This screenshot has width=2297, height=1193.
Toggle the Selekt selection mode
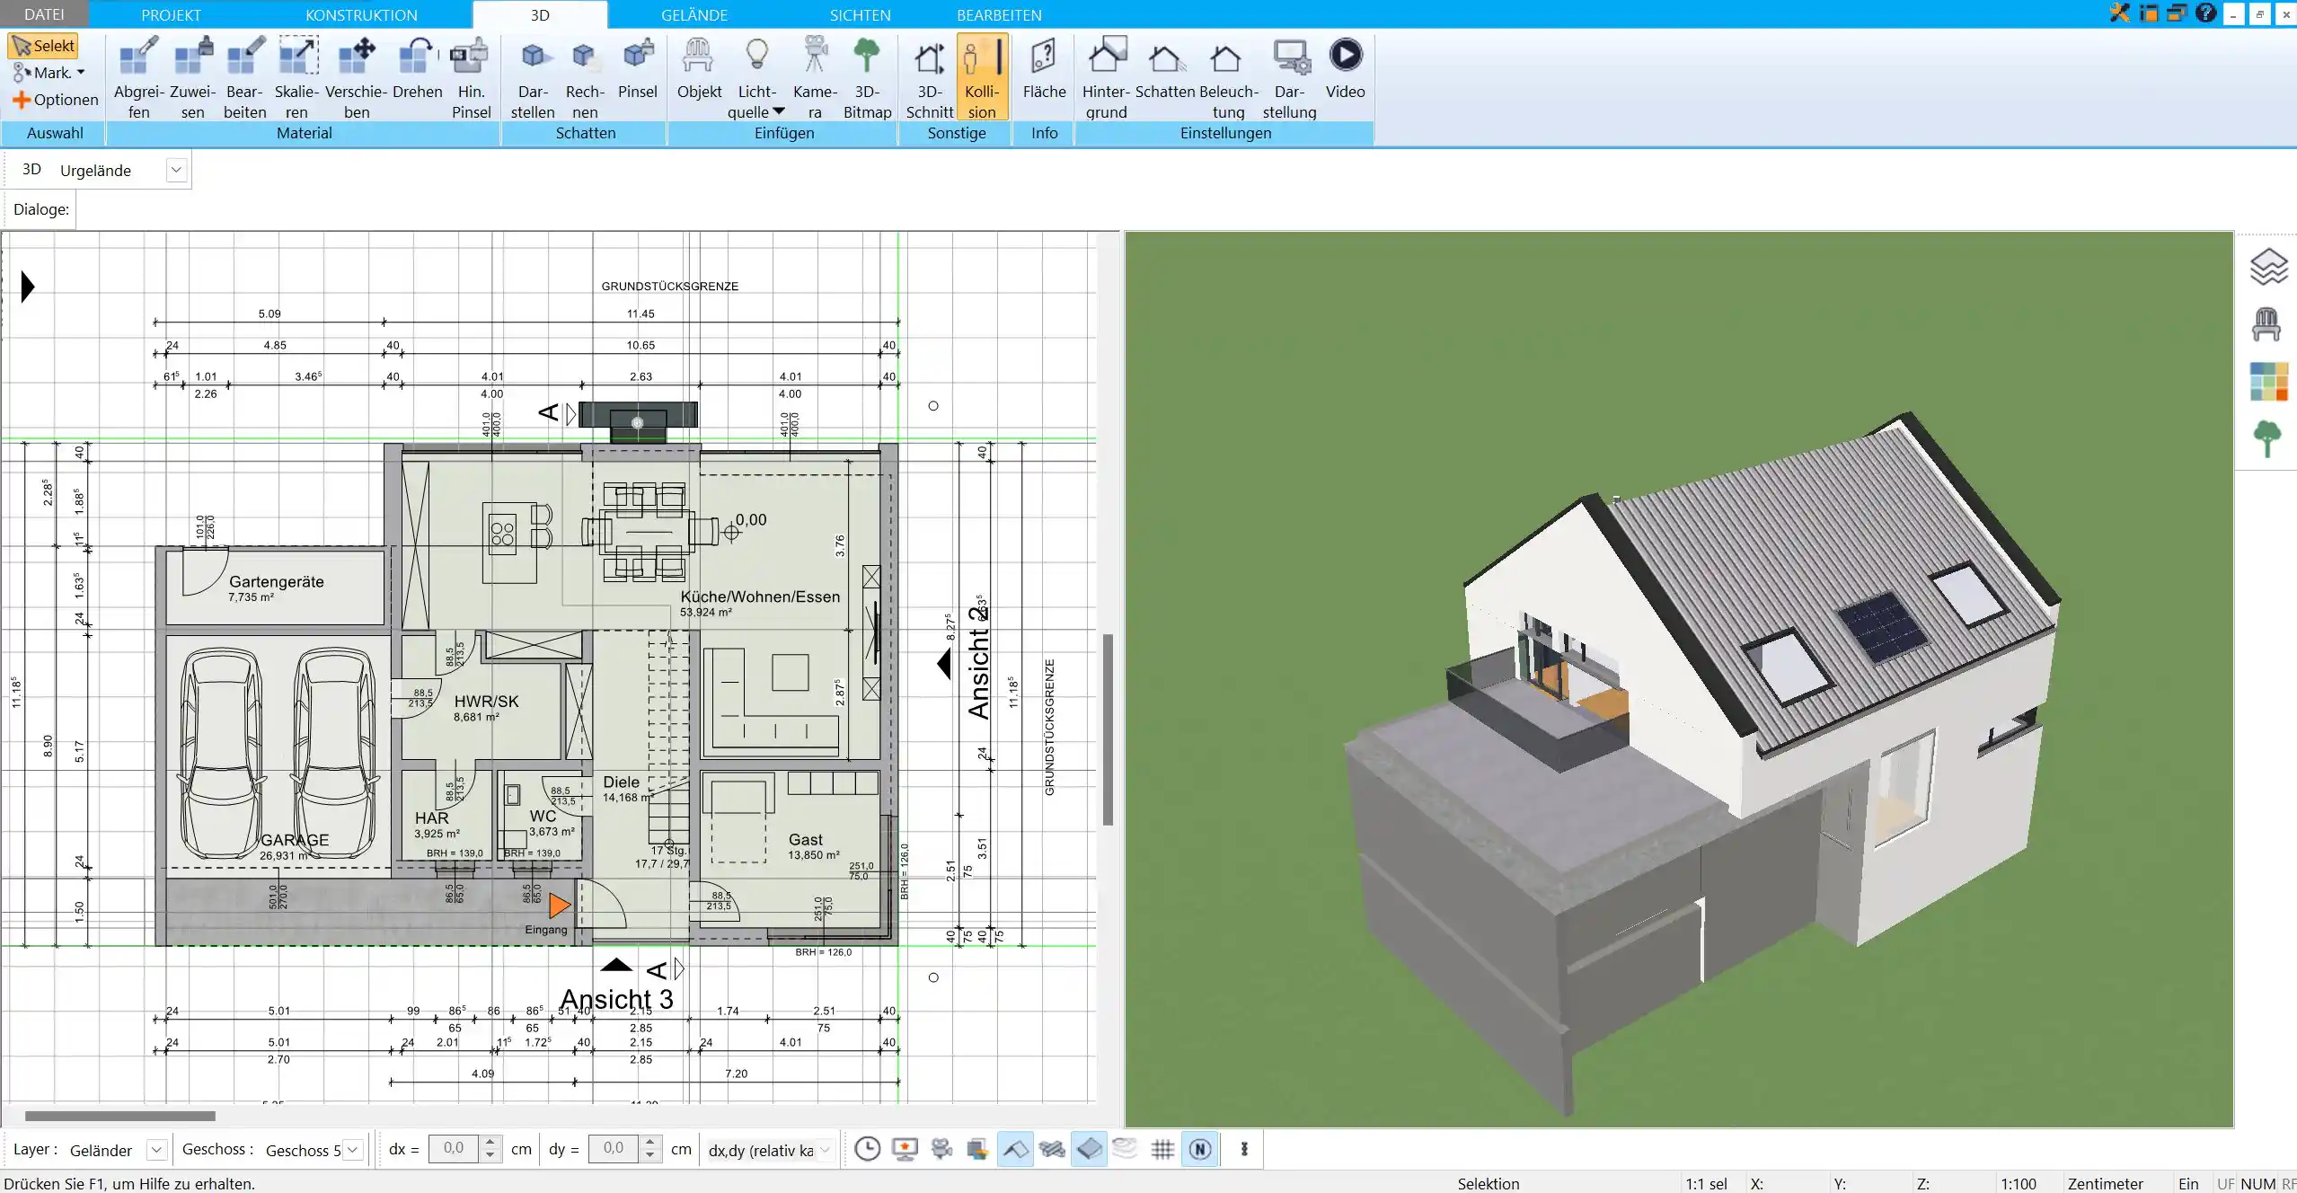tap(43, 46)
